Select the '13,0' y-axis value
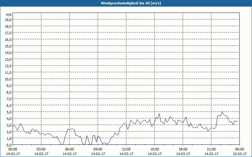The width and height of the screenshot is (252, 157). click(x=9, y=59)
